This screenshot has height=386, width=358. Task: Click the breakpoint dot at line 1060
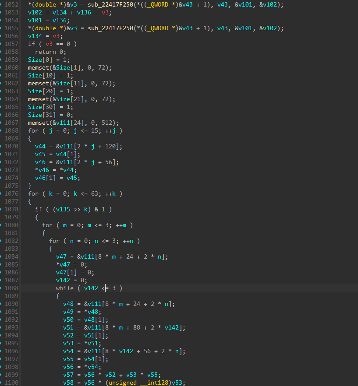pos(1,67)
